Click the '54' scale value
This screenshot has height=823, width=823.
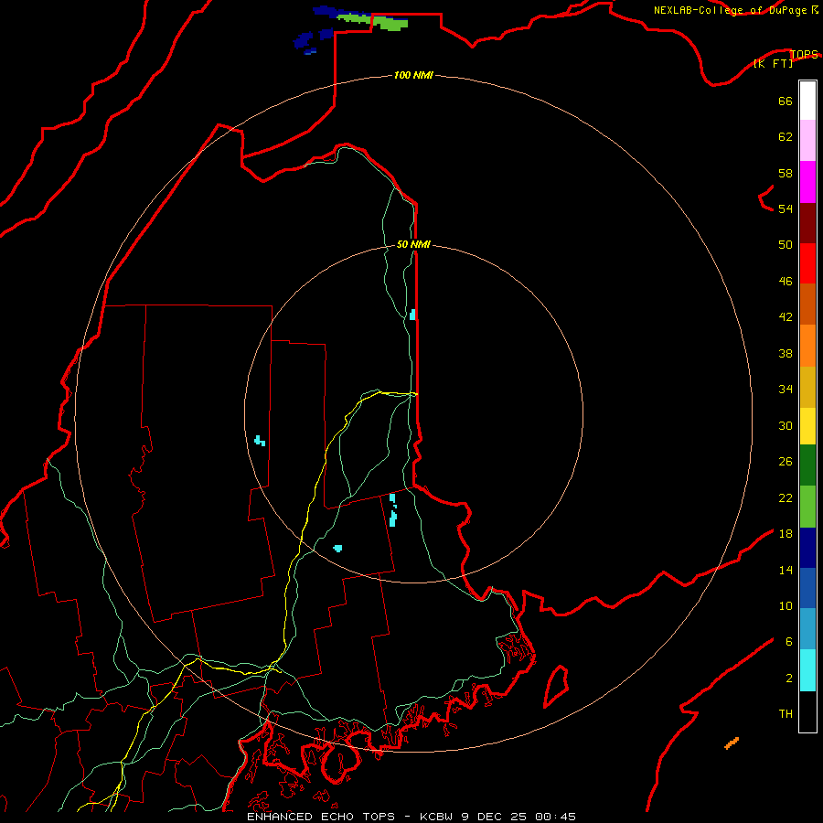[x=786, y=208]
